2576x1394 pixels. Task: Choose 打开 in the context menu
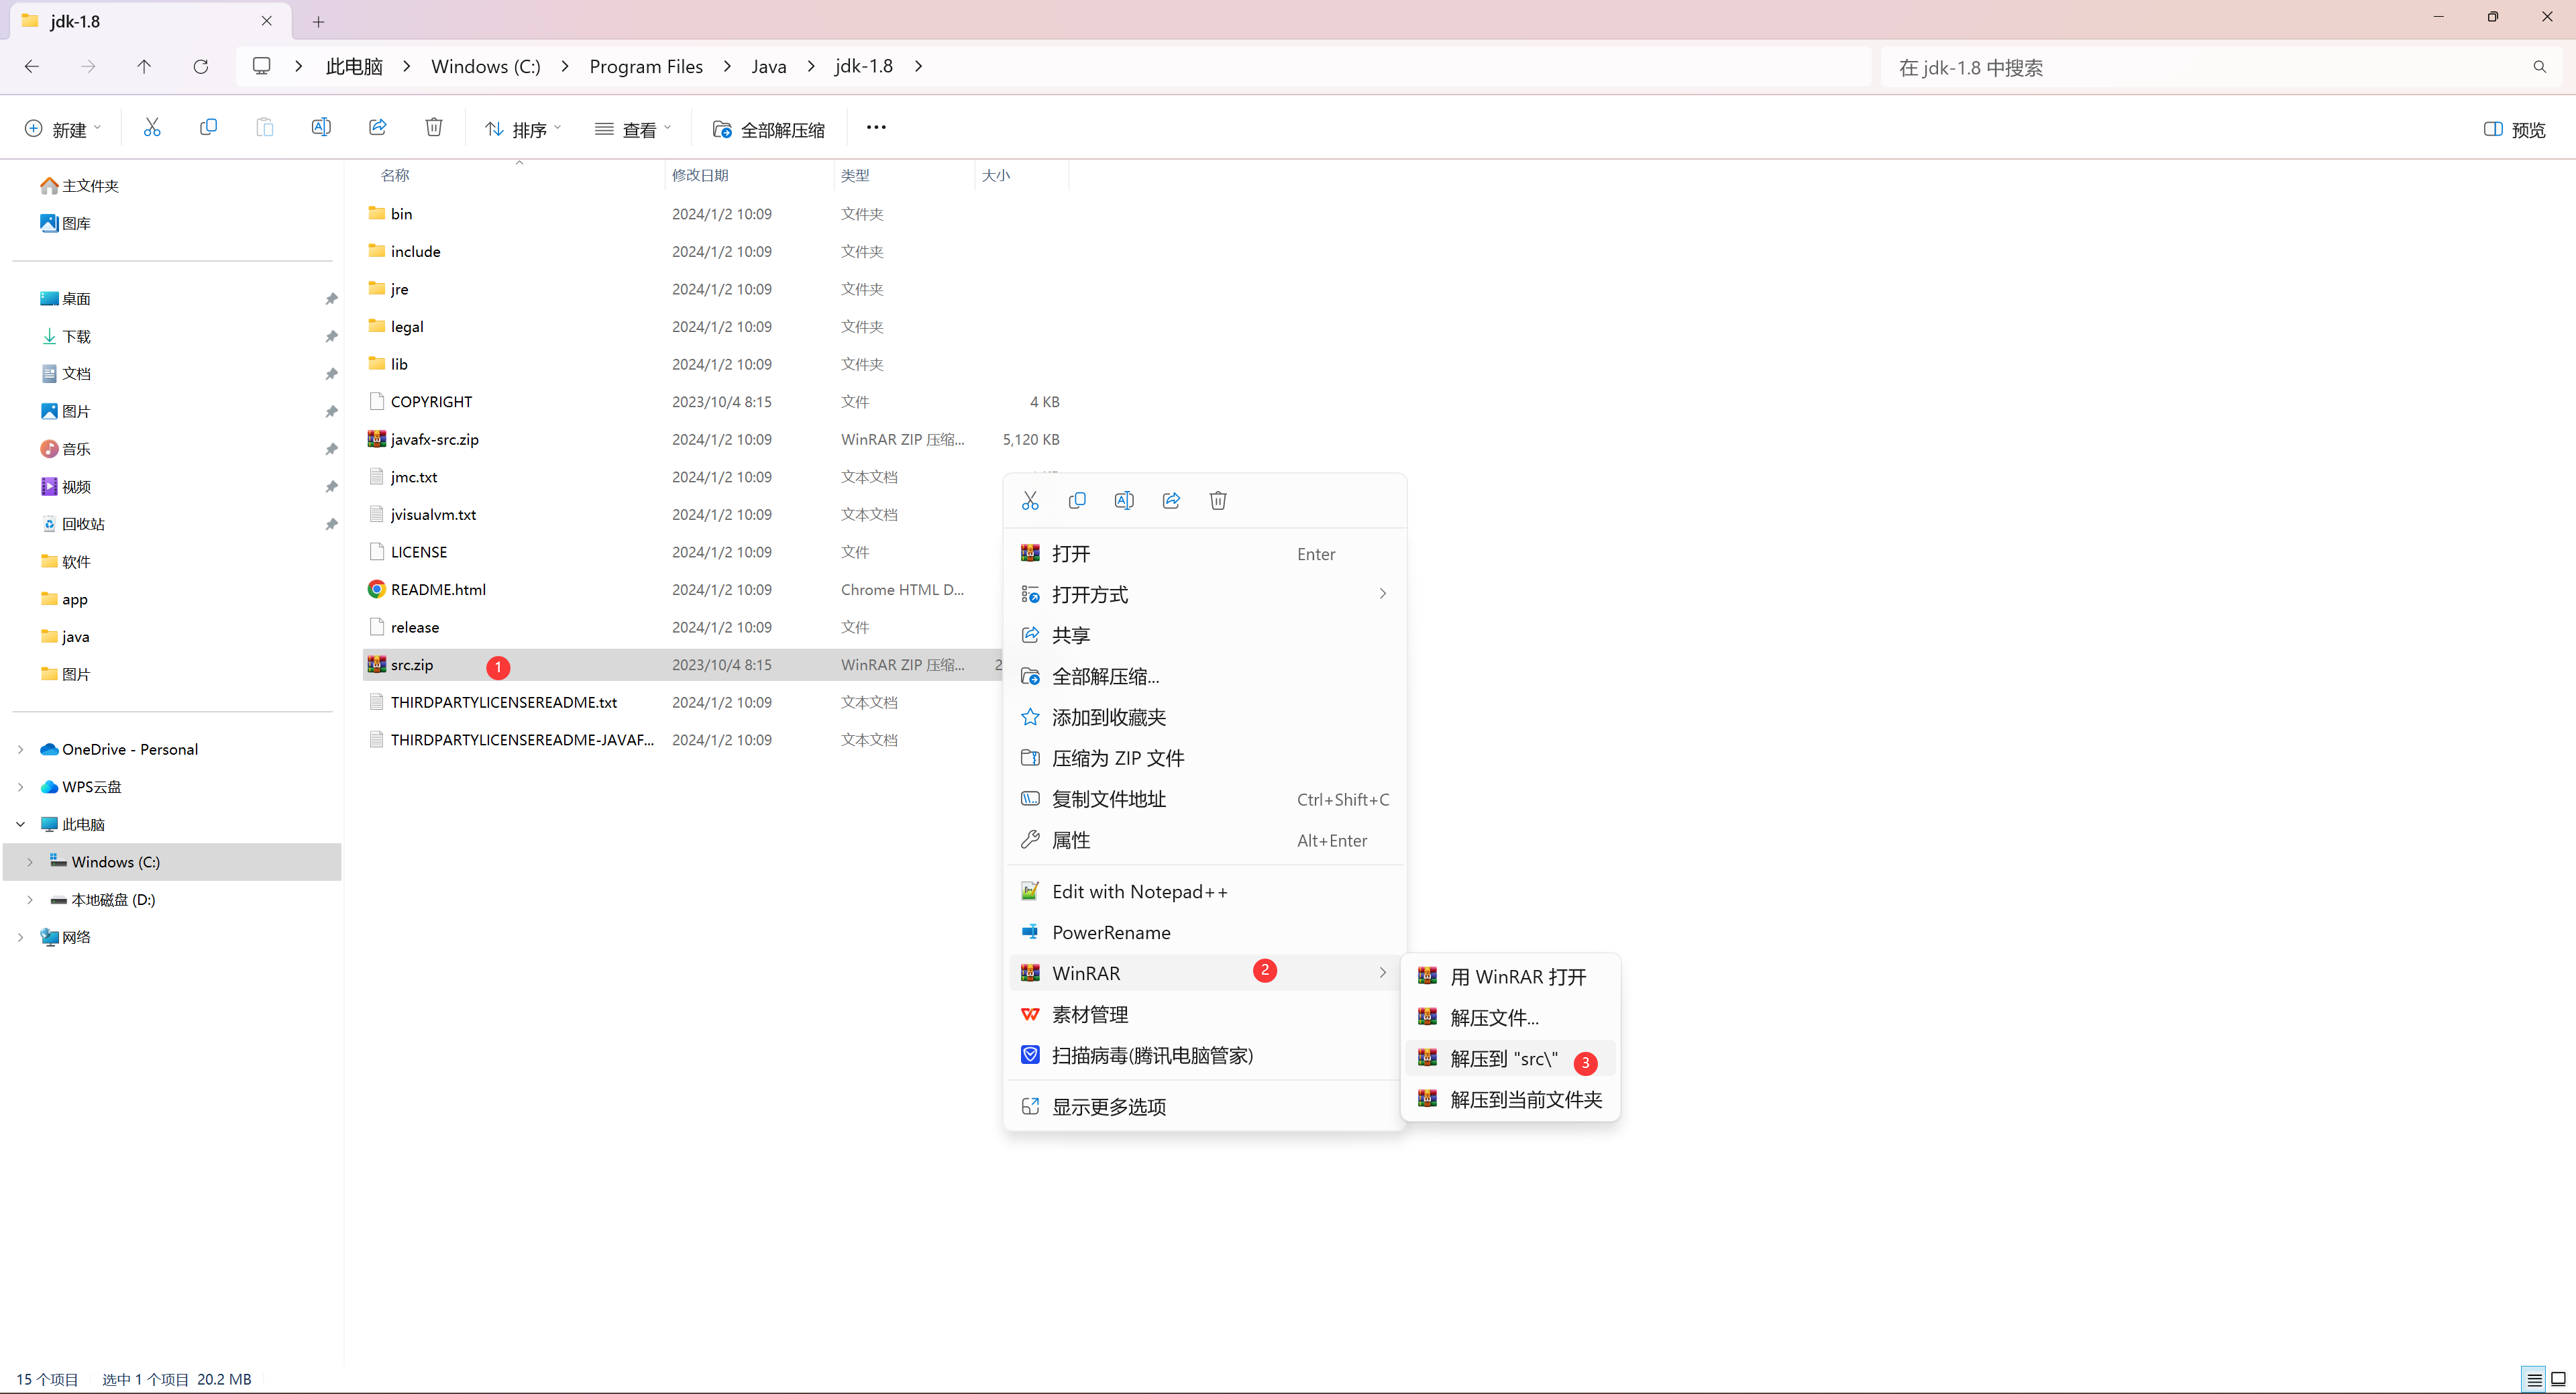1204,554
